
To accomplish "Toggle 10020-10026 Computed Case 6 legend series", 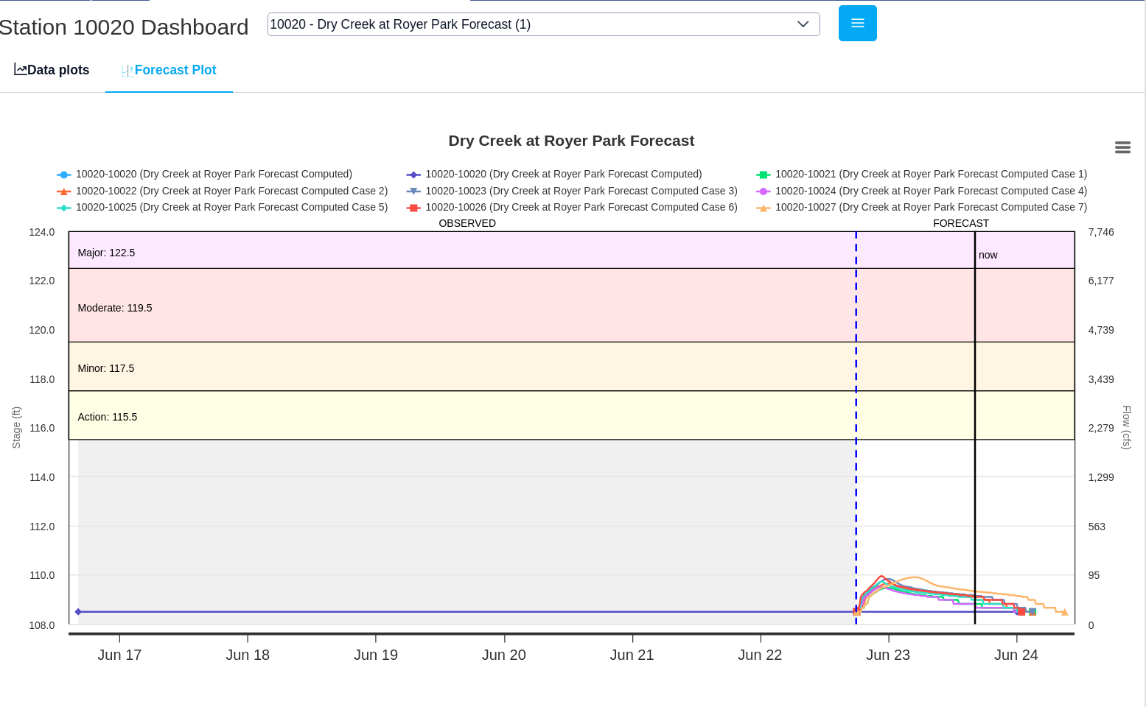I will tap(572, 208).
